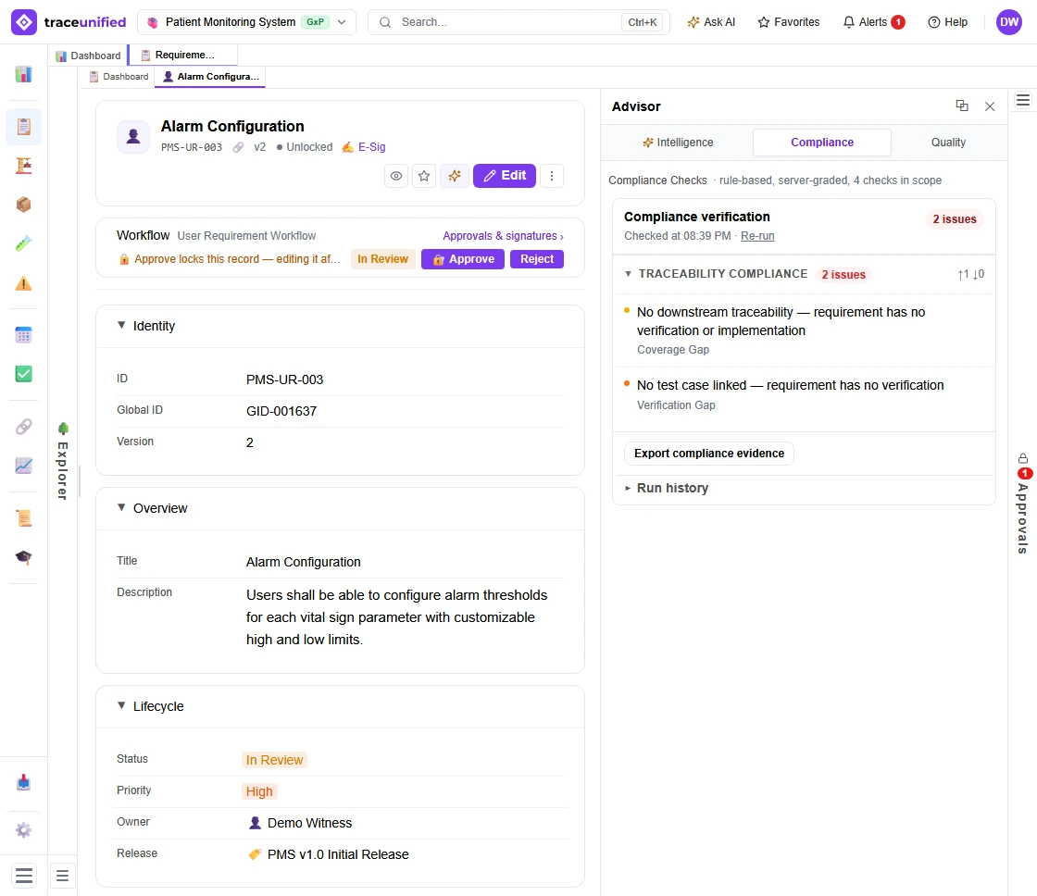Open the clipboard requirements sidebar icon
Screen dimensions: 1037x896
pyautogui.click(x=24, y=126)
